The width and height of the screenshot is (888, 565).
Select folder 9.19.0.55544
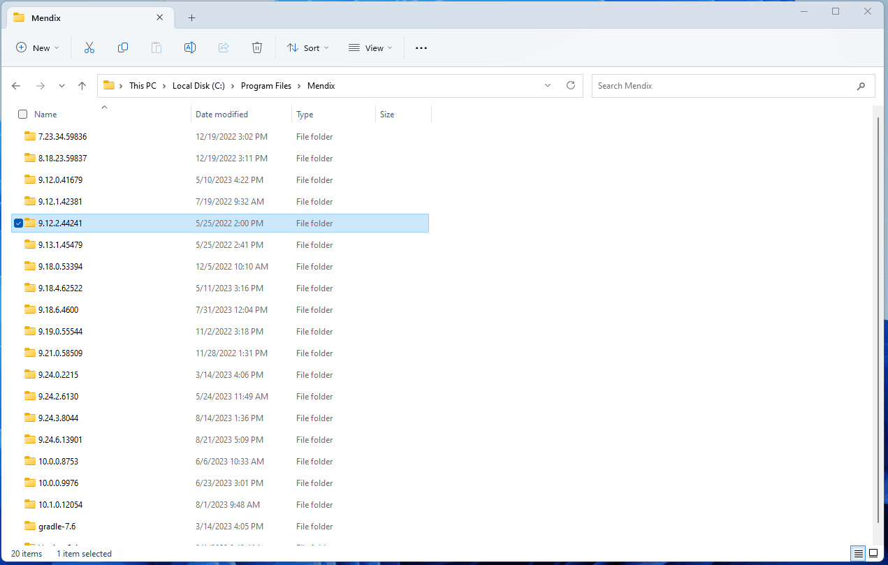pyautogui.click(x=221, y=331)
